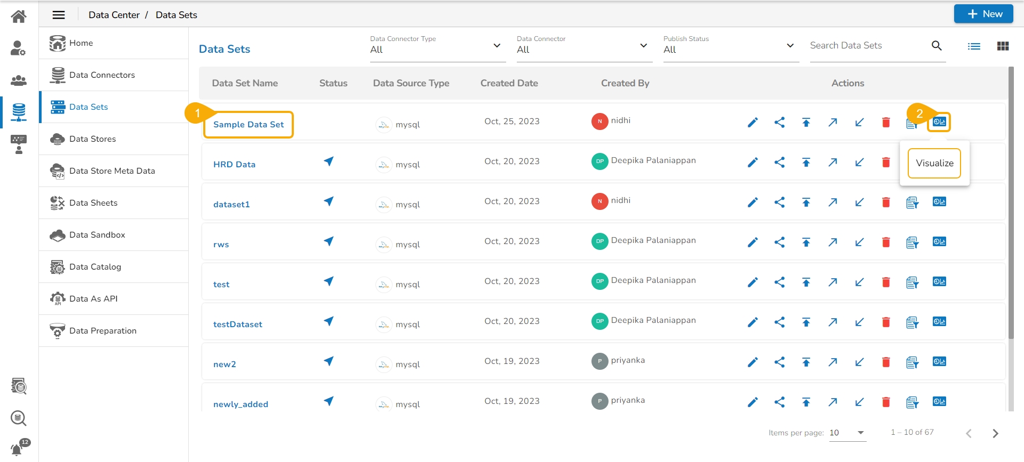Delete the rws data set using trash icon
This screenshot has height=462, width=1024.
pyautogui.click(x=886, y=242)
